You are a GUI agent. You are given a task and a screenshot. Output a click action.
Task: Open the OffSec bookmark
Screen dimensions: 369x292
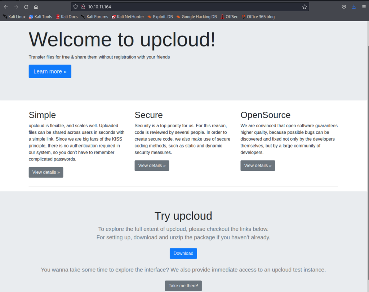[229, 17]
